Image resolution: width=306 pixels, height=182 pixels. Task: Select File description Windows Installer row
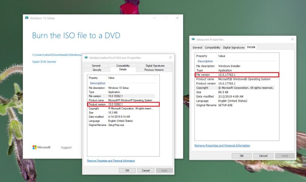click(235, 66)
